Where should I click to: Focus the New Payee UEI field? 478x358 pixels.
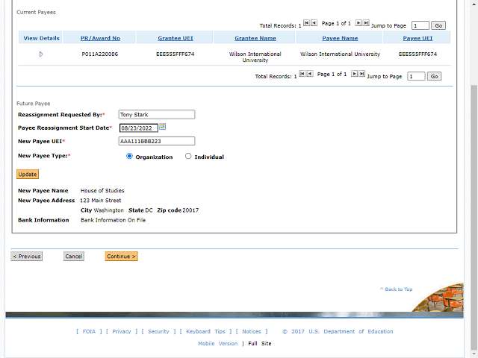[157, 141]
